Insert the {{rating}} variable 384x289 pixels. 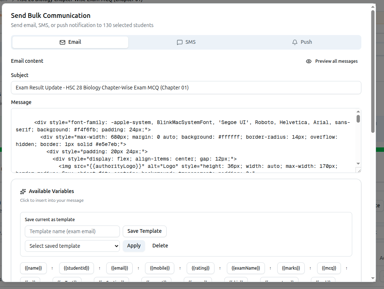(201, 268)
